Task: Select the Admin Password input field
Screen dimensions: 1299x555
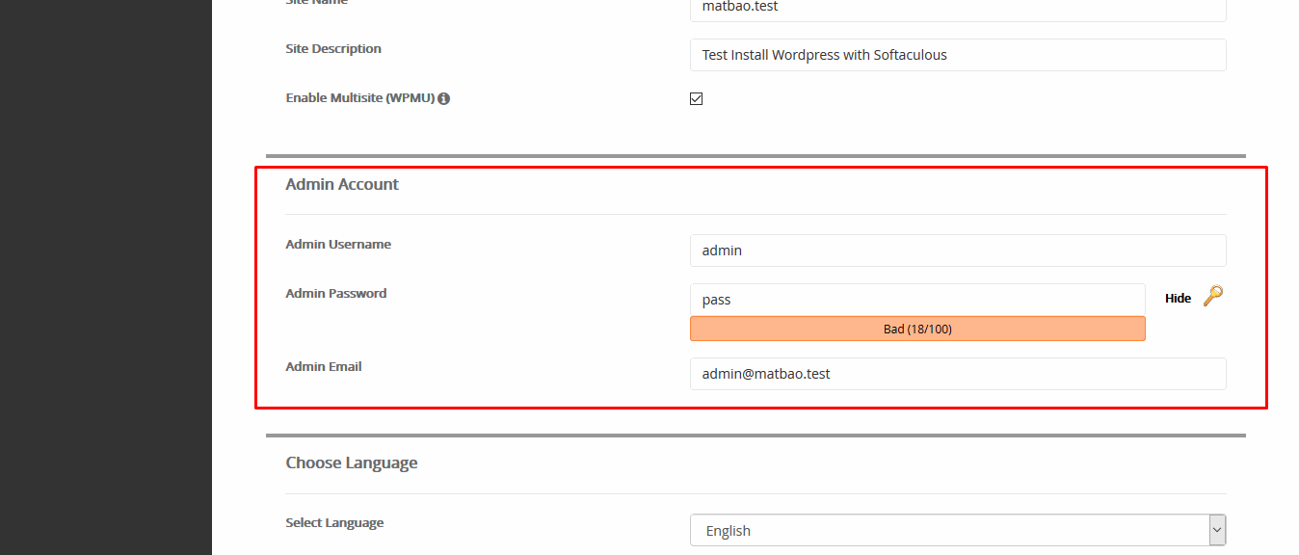Action: (x=916, y=300)
